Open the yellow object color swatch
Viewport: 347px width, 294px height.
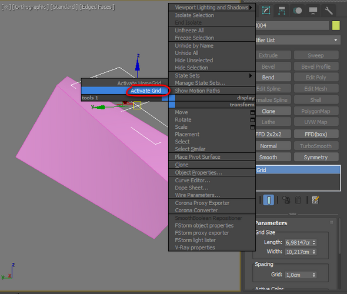click(336, 26)
